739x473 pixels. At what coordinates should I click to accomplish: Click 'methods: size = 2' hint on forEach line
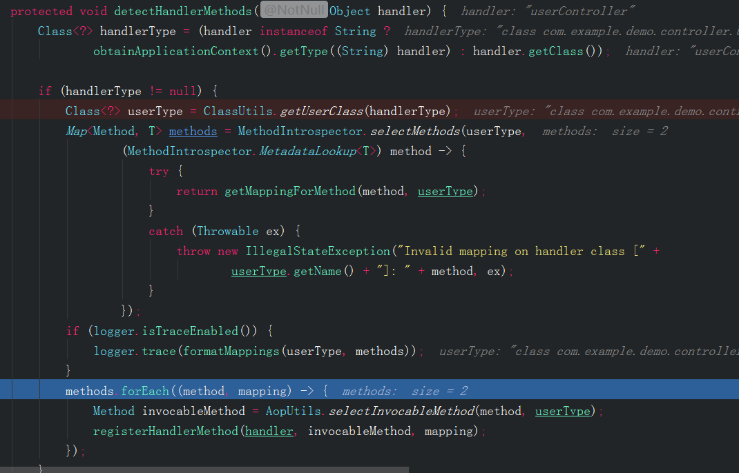(405, 392)
